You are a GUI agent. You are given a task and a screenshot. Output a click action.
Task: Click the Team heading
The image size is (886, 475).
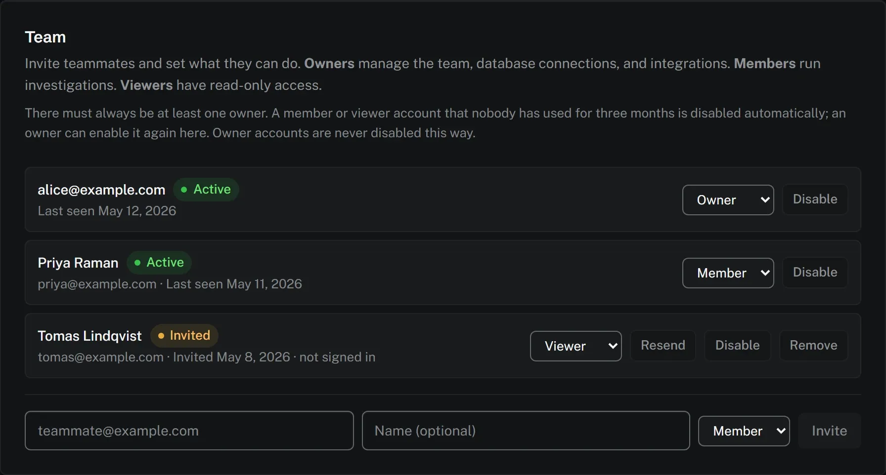[45, 37]
